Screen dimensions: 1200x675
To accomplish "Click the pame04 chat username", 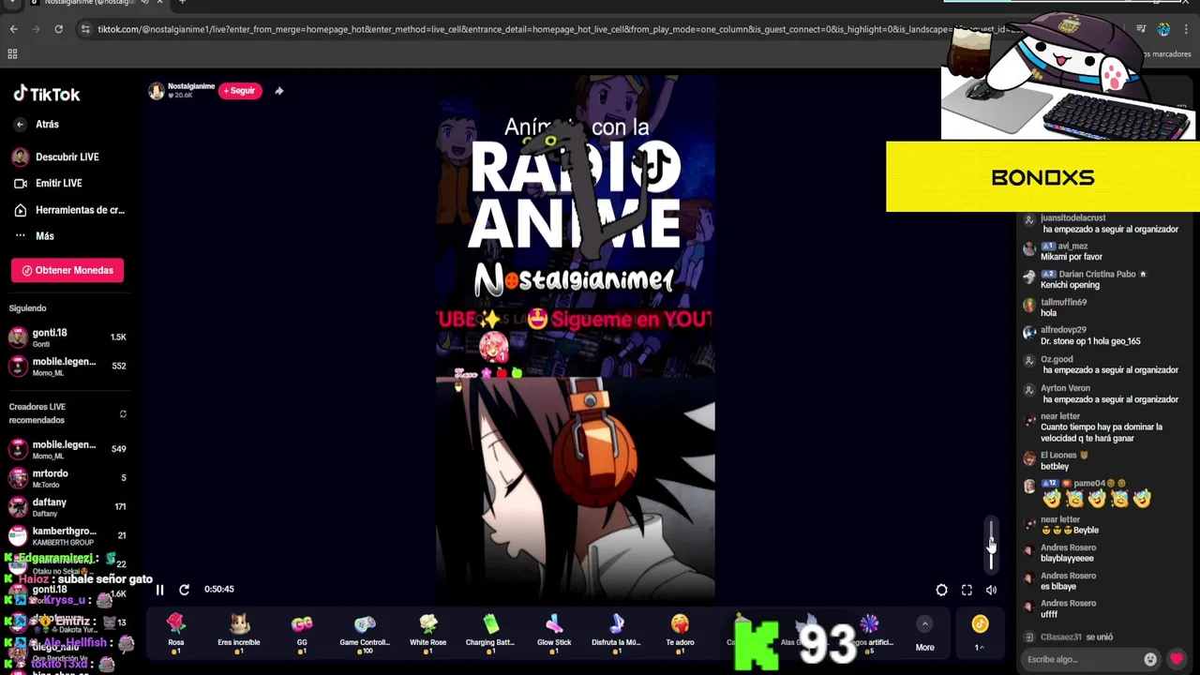I will pos(1089,484).
